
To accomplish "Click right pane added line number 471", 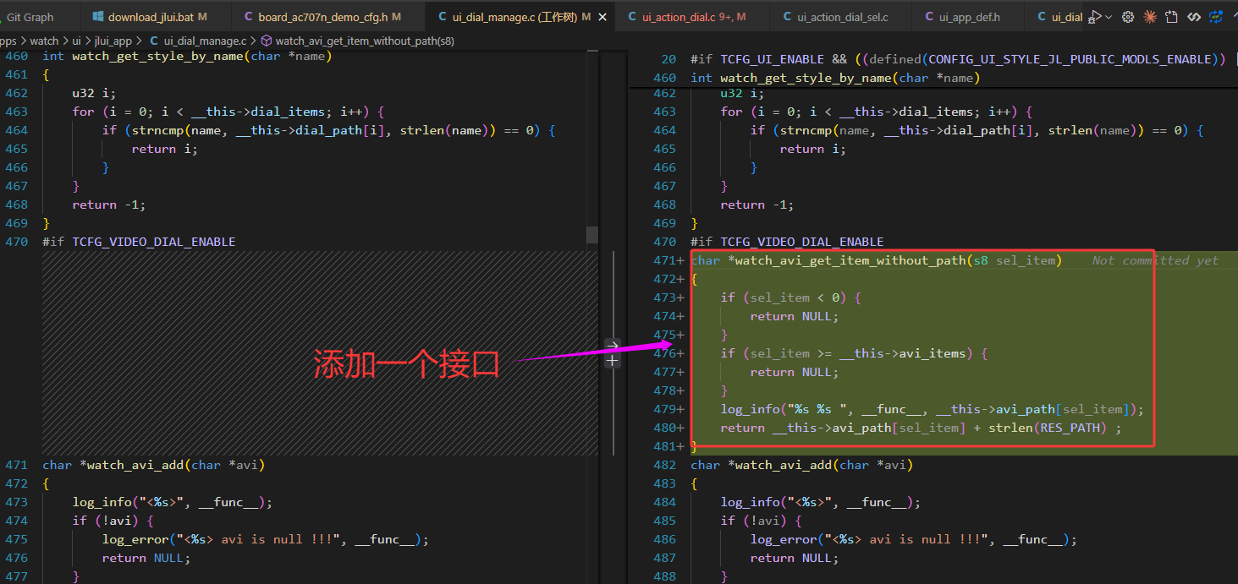I will click(x=666, y=260).
